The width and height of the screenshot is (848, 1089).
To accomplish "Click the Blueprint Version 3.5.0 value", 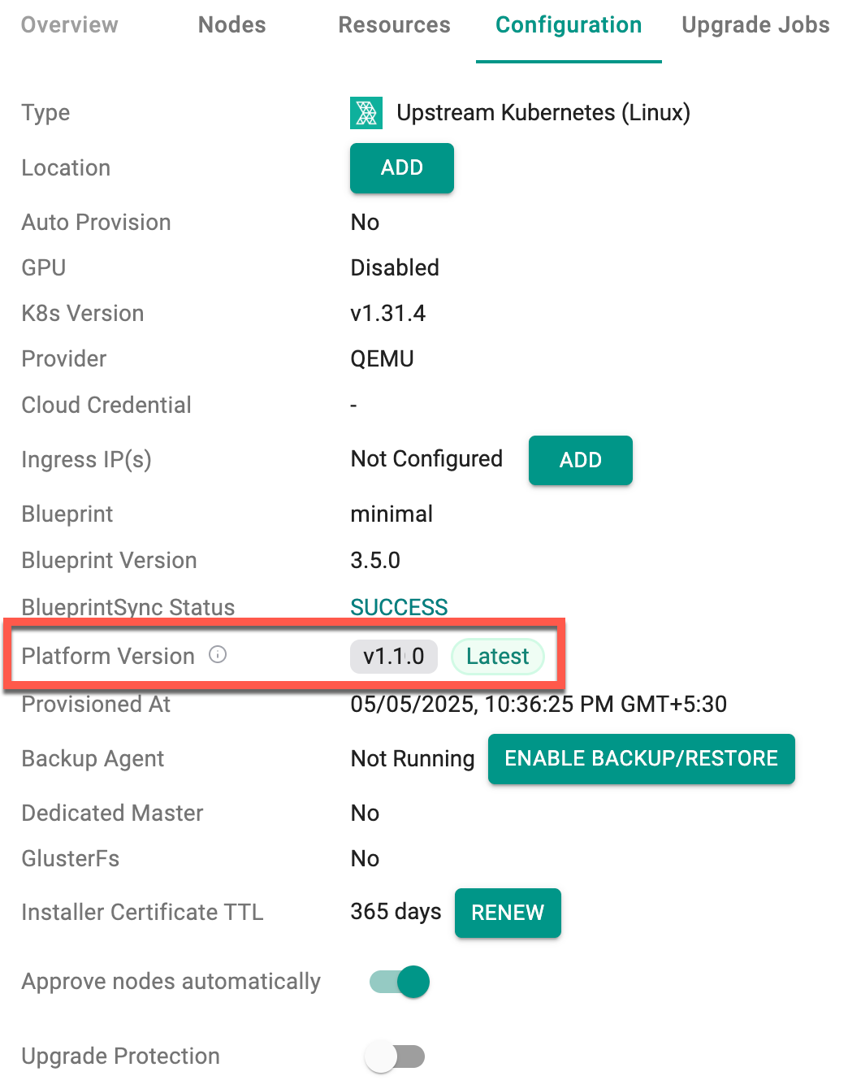I will coord(375,561).
